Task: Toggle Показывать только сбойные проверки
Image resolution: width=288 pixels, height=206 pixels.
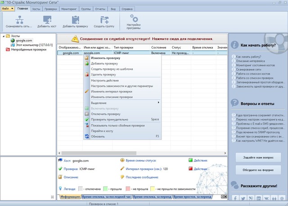Action: click(x=117, y=125)
